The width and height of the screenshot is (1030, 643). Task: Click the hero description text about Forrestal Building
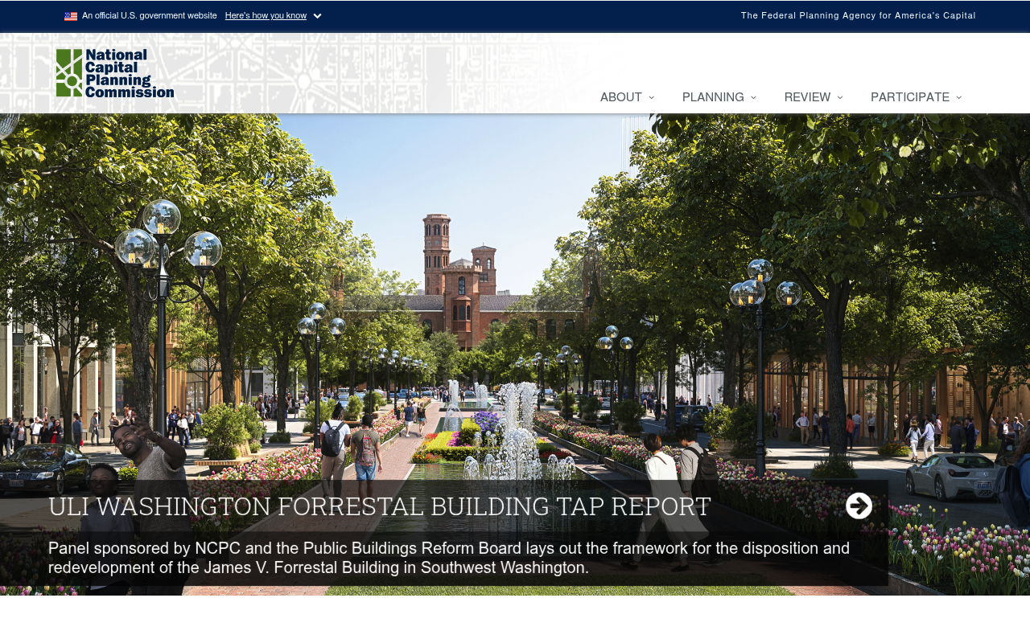tap(449, 558)
